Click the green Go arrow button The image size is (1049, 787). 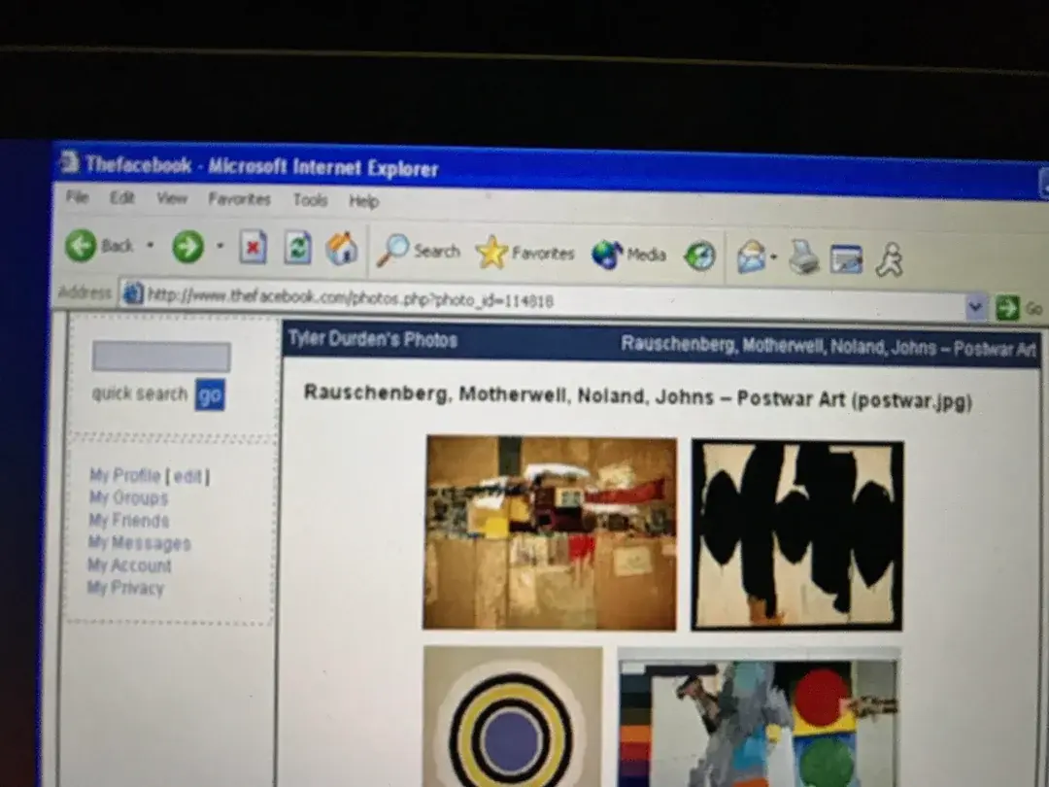[1007, 308]
